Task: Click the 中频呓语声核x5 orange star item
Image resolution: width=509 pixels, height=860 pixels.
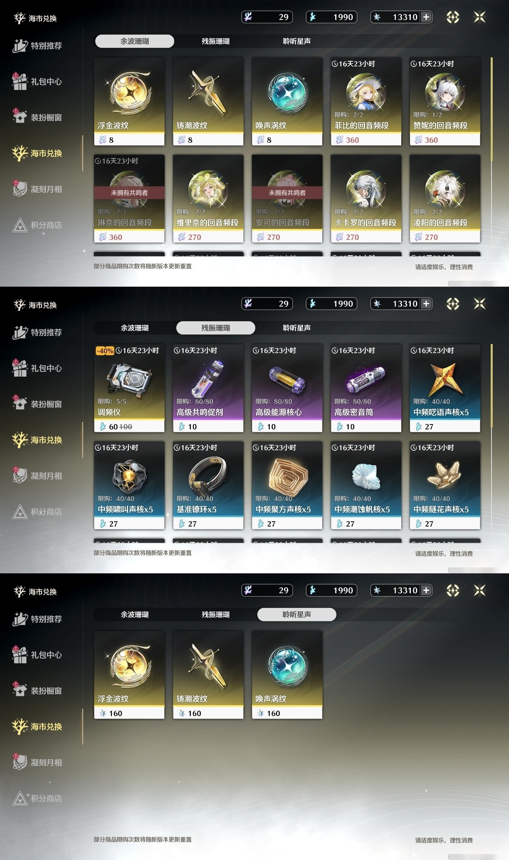Action: [x=445, y=388]
